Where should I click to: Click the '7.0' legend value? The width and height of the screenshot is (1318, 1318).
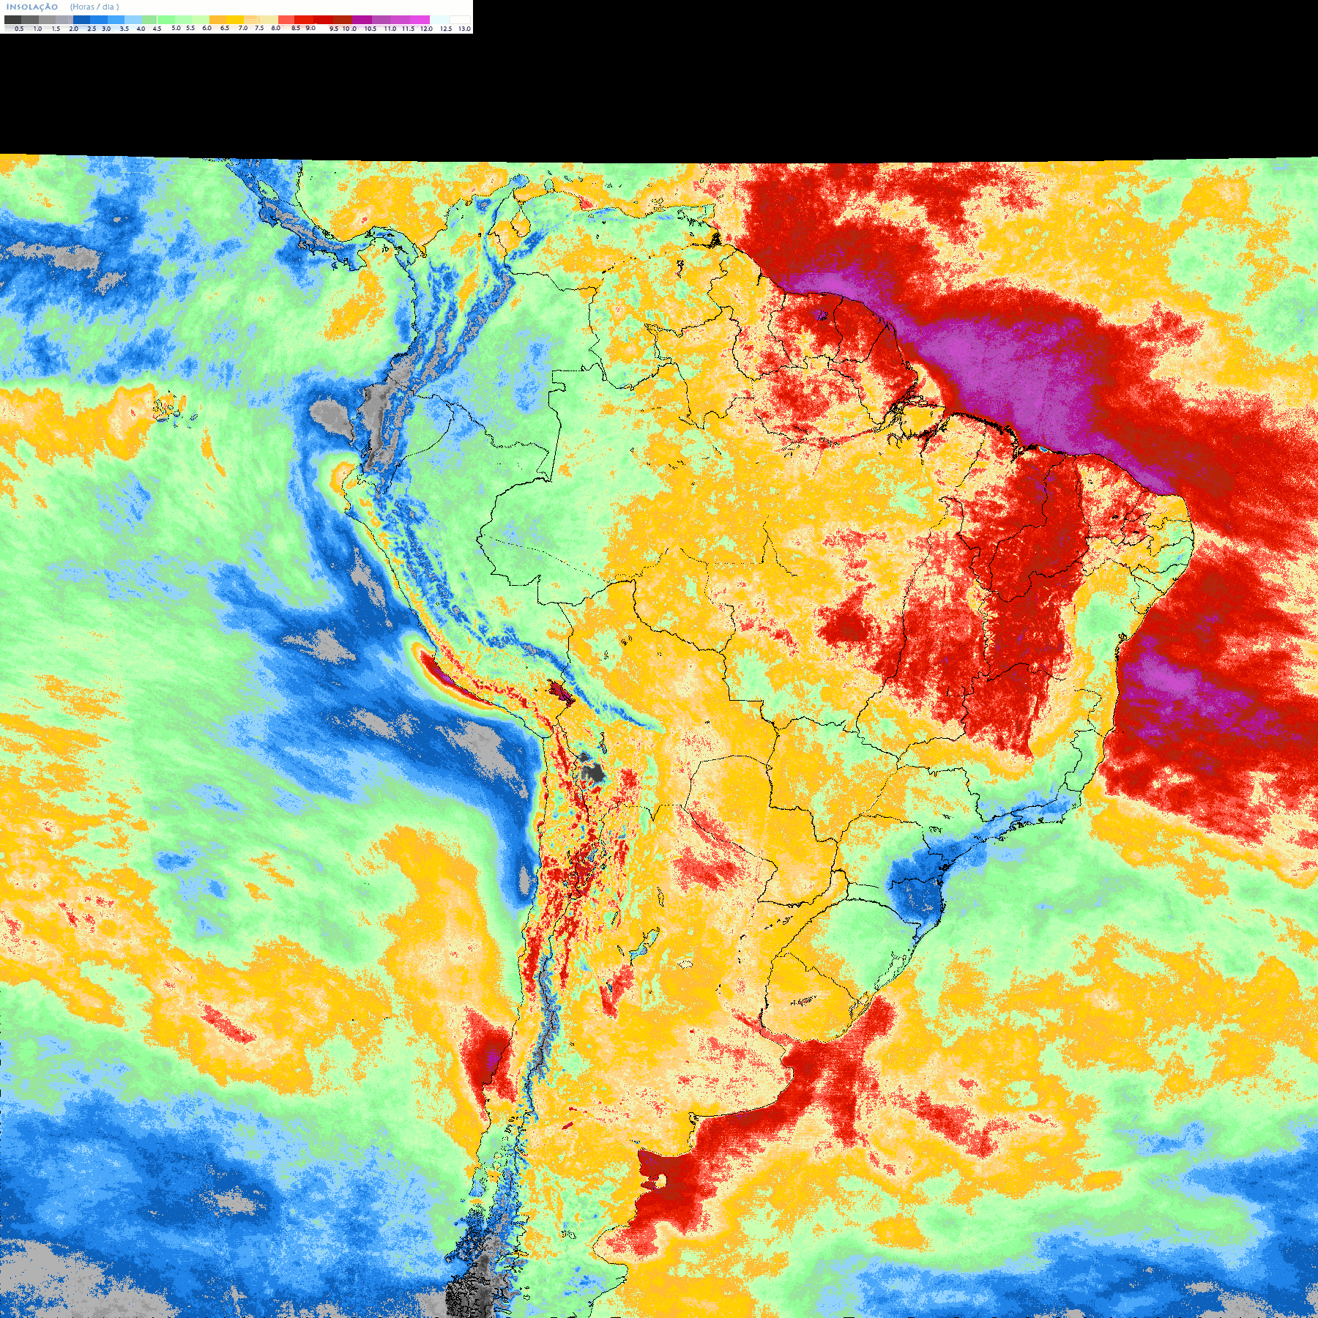coord(243,28)
